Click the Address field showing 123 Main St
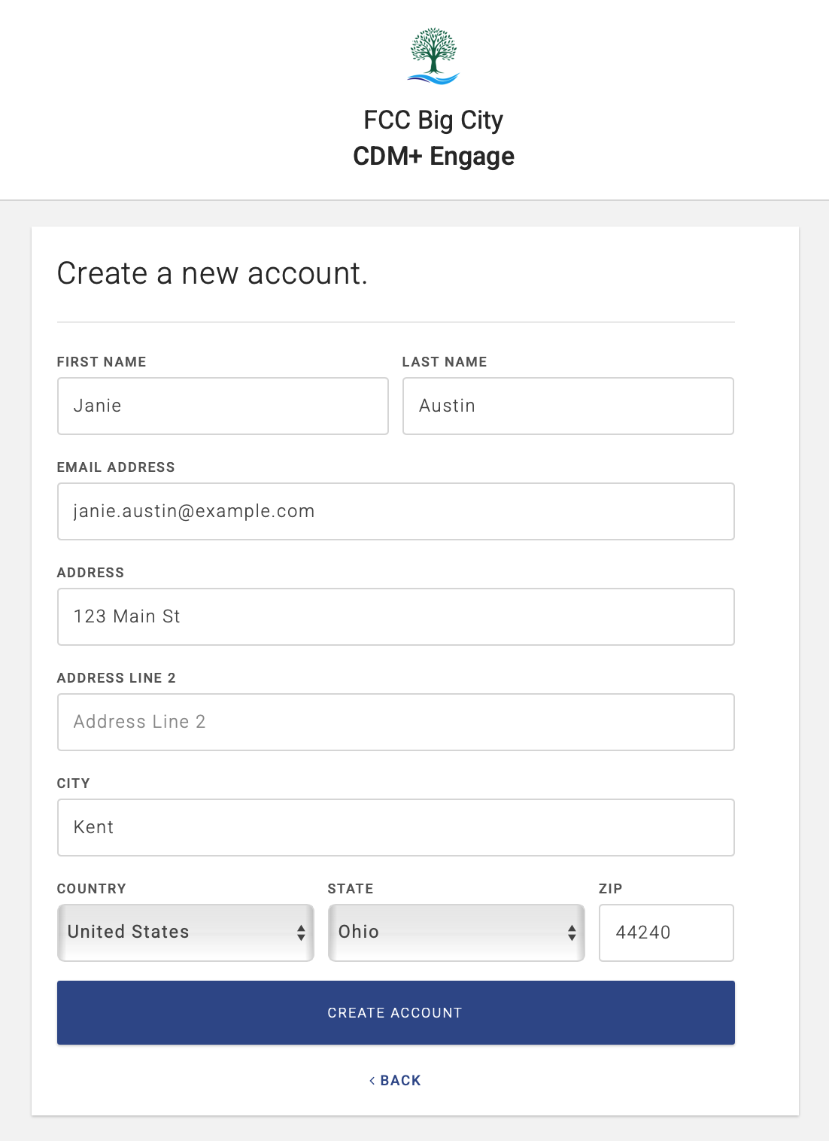This screenshot has width=829, height=1141. click(x=396, y=616)
